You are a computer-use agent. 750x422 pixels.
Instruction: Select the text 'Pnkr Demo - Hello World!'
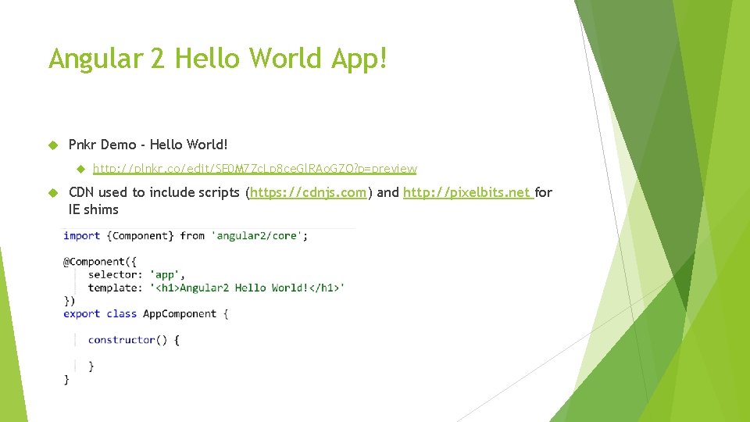(148, 145)
